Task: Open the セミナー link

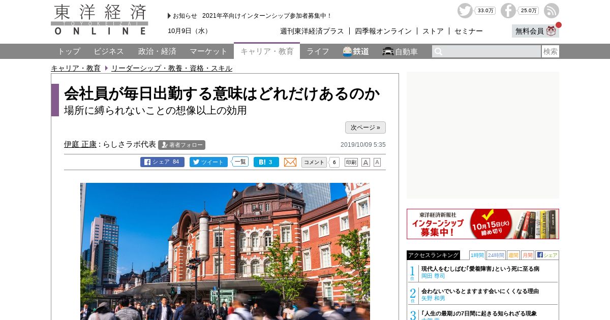Action: 469,31
